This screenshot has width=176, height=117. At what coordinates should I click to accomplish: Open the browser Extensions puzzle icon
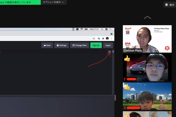103,38
